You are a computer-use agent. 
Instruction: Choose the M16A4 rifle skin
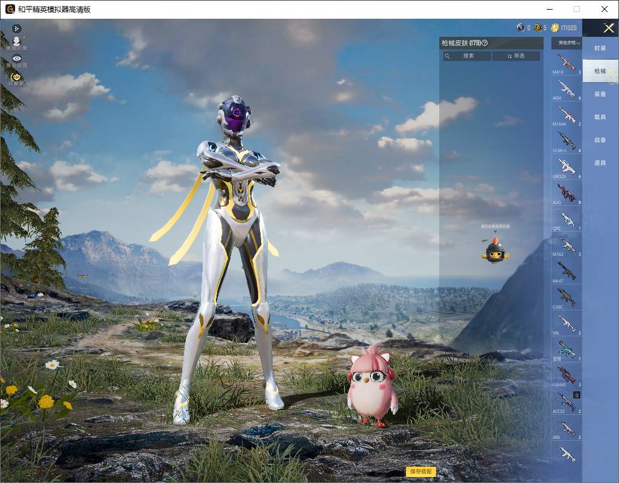[567, 115]
